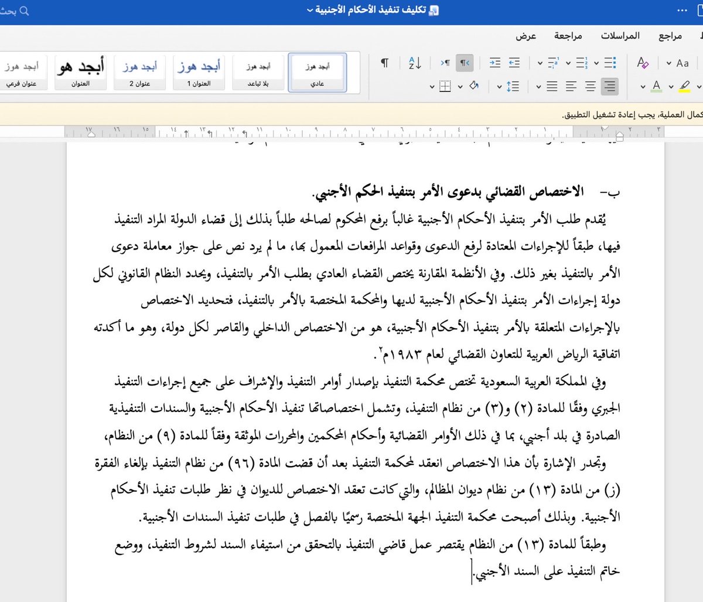The width and height of the screenshot is (703, 602).
Task: Expand the borders dropdown arrow
Action: tap(432, 87)
